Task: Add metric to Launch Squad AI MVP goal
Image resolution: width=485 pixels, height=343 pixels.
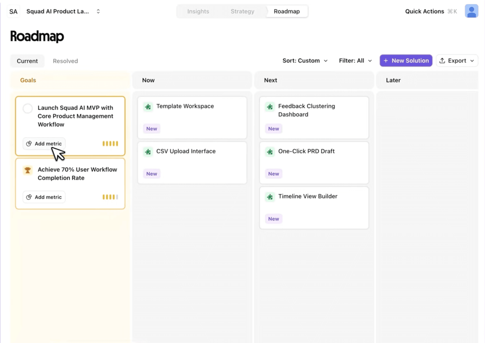Action: 44,143
